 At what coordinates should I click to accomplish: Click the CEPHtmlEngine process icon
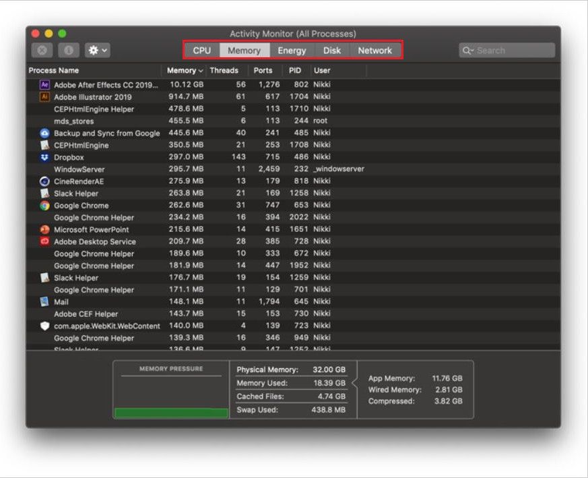[x=44, y=145]
